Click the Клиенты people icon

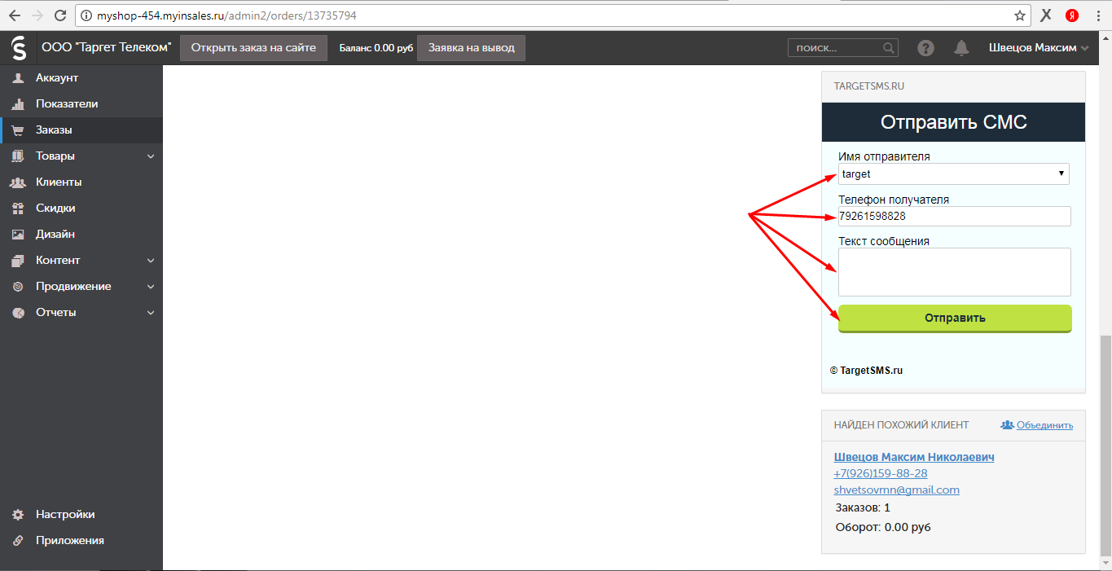18,182
